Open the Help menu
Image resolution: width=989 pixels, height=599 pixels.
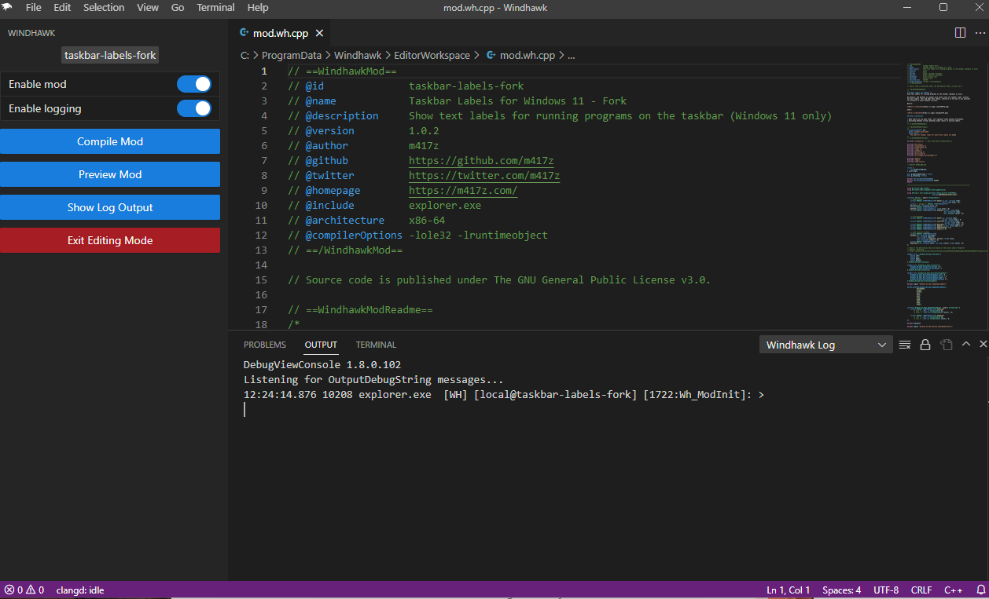pyautogui.click(x=258, y=7)
